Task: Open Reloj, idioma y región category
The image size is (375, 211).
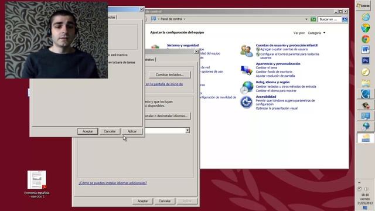Action: click(272, 82)
